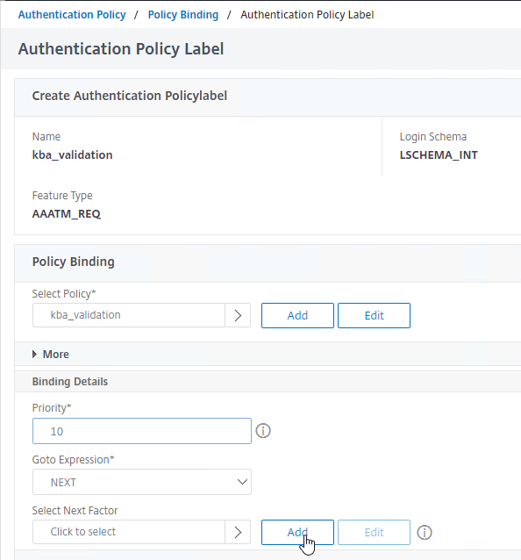This screenshot has height=560, width=521.
Task: Open next factor picker chevron arrow
Action: click(x=238, y=532)
